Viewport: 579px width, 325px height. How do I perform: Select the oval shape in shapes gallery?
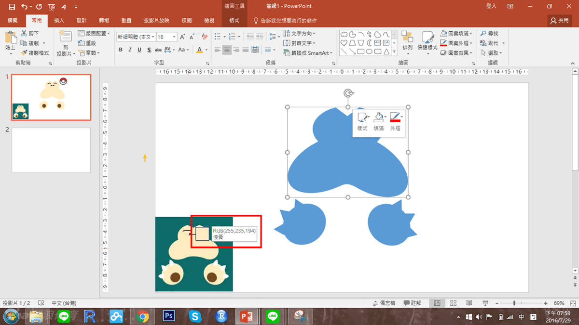coord(370,52)
